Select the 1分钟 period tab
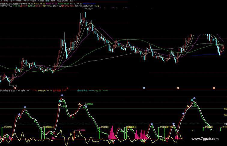The height and width of the screenshot is (146, 227). coord(12,1)
